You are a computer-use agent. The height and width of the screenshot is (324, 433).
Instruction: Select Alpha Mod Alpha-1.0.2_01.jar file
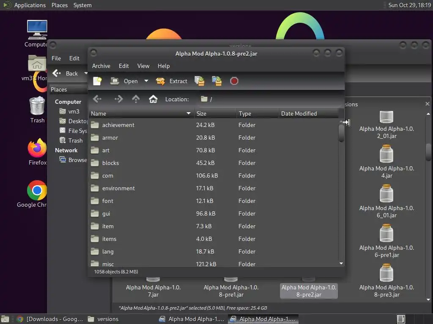pyautogui.click(x=386, y=125)
